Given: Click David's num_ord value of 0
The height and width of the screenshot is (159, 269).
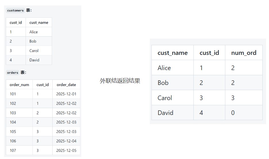Looking at the screenshot, I should coord(233,113).
